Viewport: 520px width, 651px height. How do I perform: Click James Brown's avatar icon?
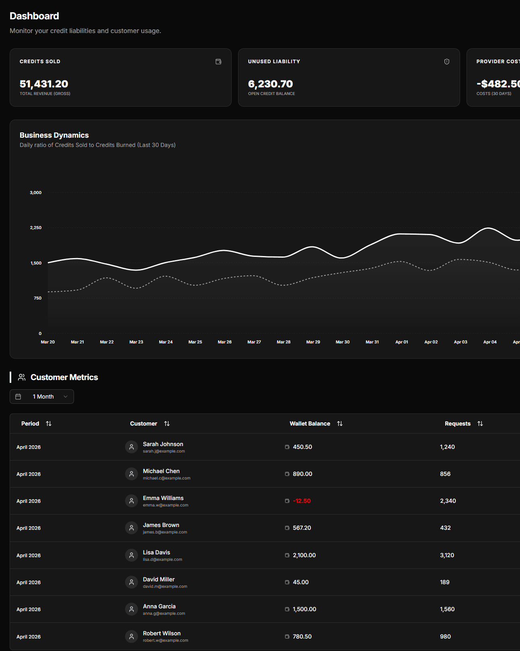[x=132, y=528]
